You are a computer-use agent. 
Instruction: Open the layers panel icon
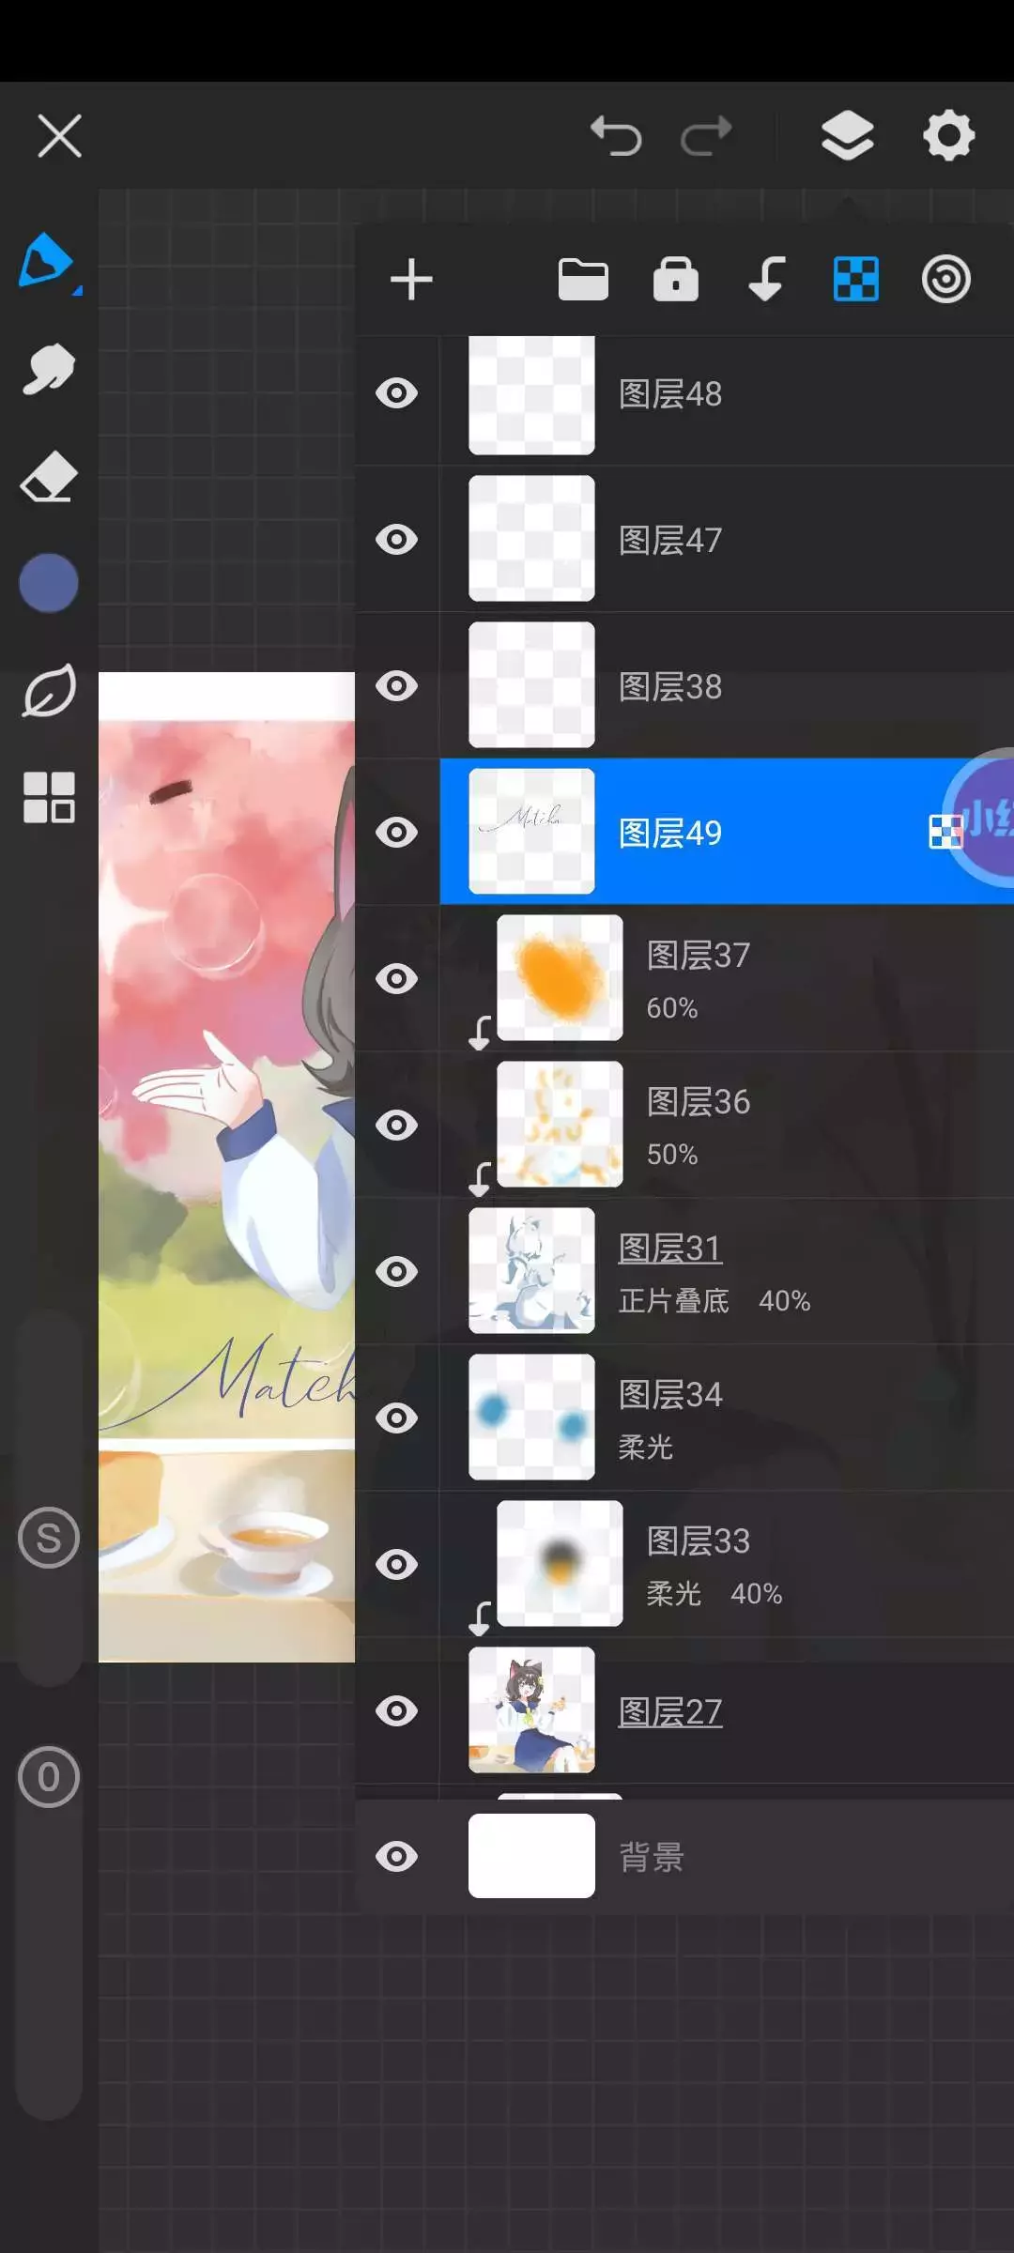847,136
